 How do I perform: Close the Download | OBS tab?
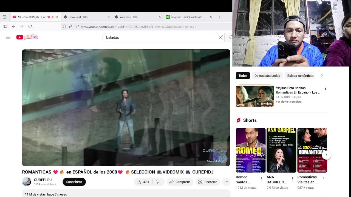click(x=108, y=17)
